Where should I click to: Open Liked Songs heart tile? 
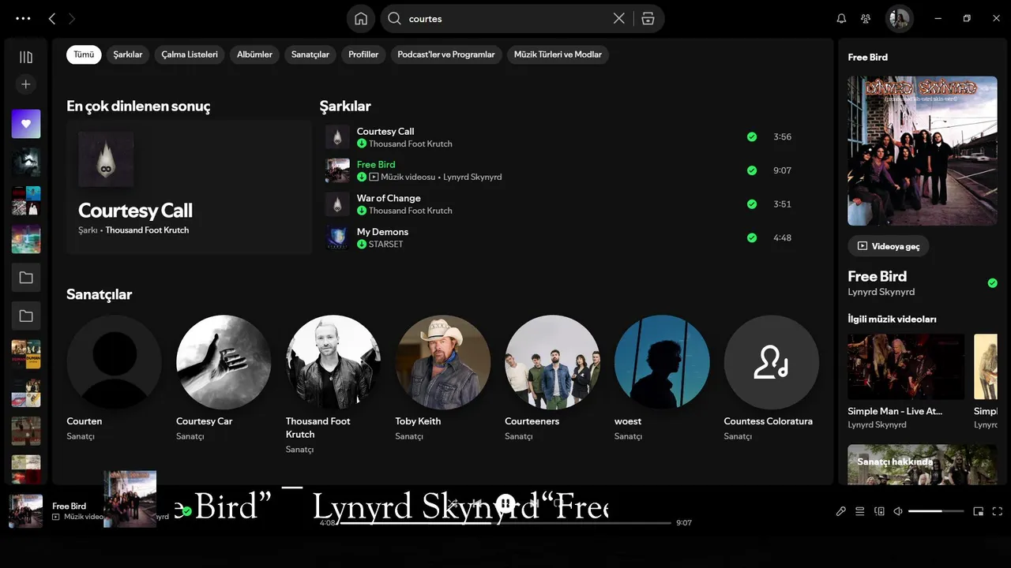pos(26,124)
